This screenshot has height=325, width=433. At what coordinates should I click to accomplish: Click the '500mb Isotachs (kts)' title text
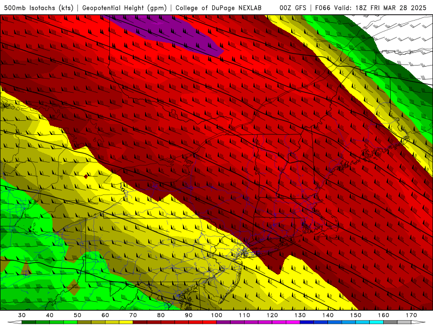tap(38, 8)
